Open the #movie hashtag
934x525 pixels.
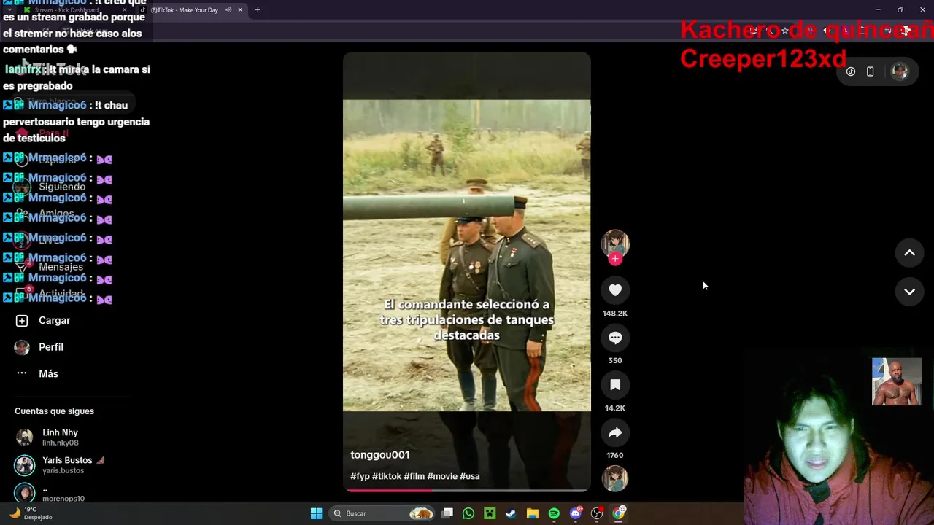tap(442, 476)
